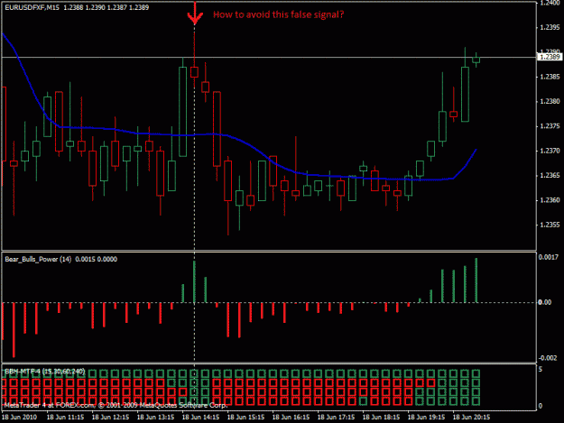This screenshot has width=564, height=423.
Task: Click the 1.2389 current price tag
Action: click(550, 57)
